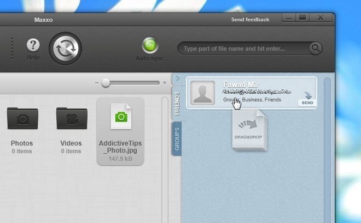
Task: Click the SEND button for Fawad Mir
Action: pyautogui.click(x=307, y=103)
